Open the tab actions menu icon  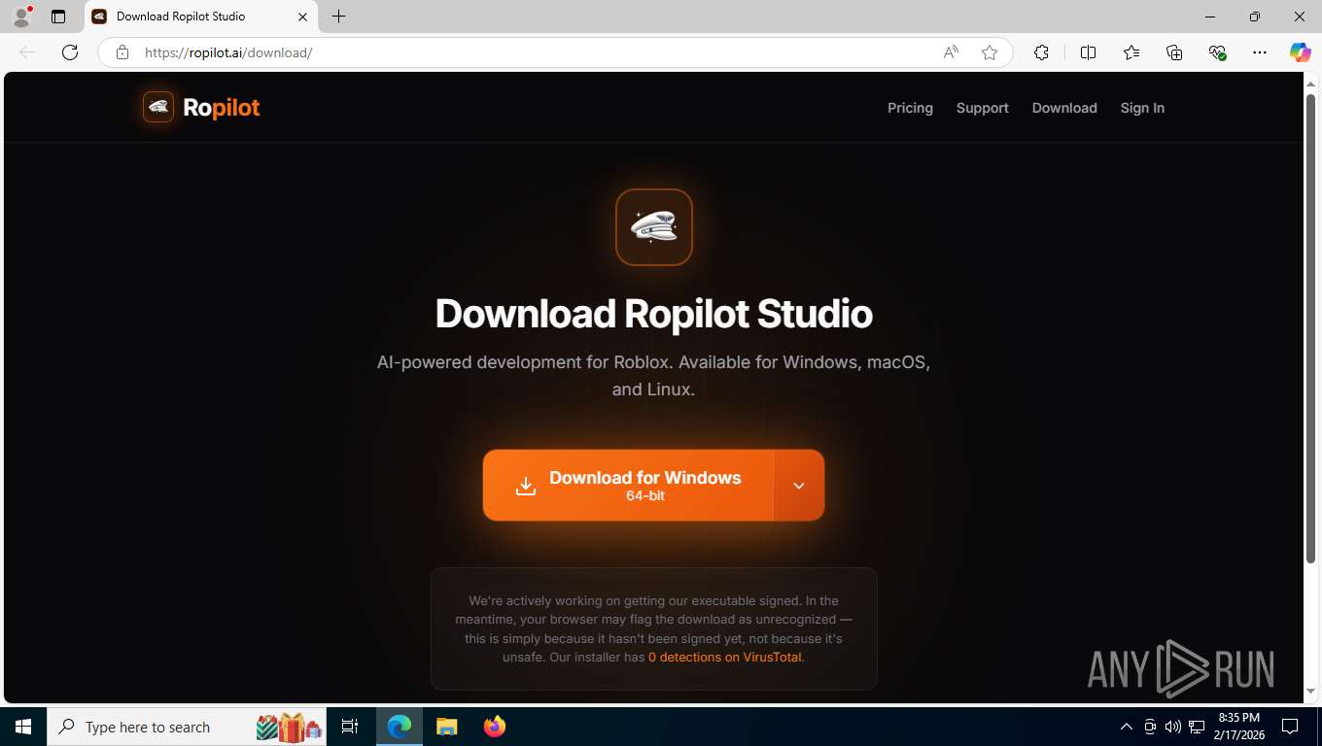click(x=58, y=17)
